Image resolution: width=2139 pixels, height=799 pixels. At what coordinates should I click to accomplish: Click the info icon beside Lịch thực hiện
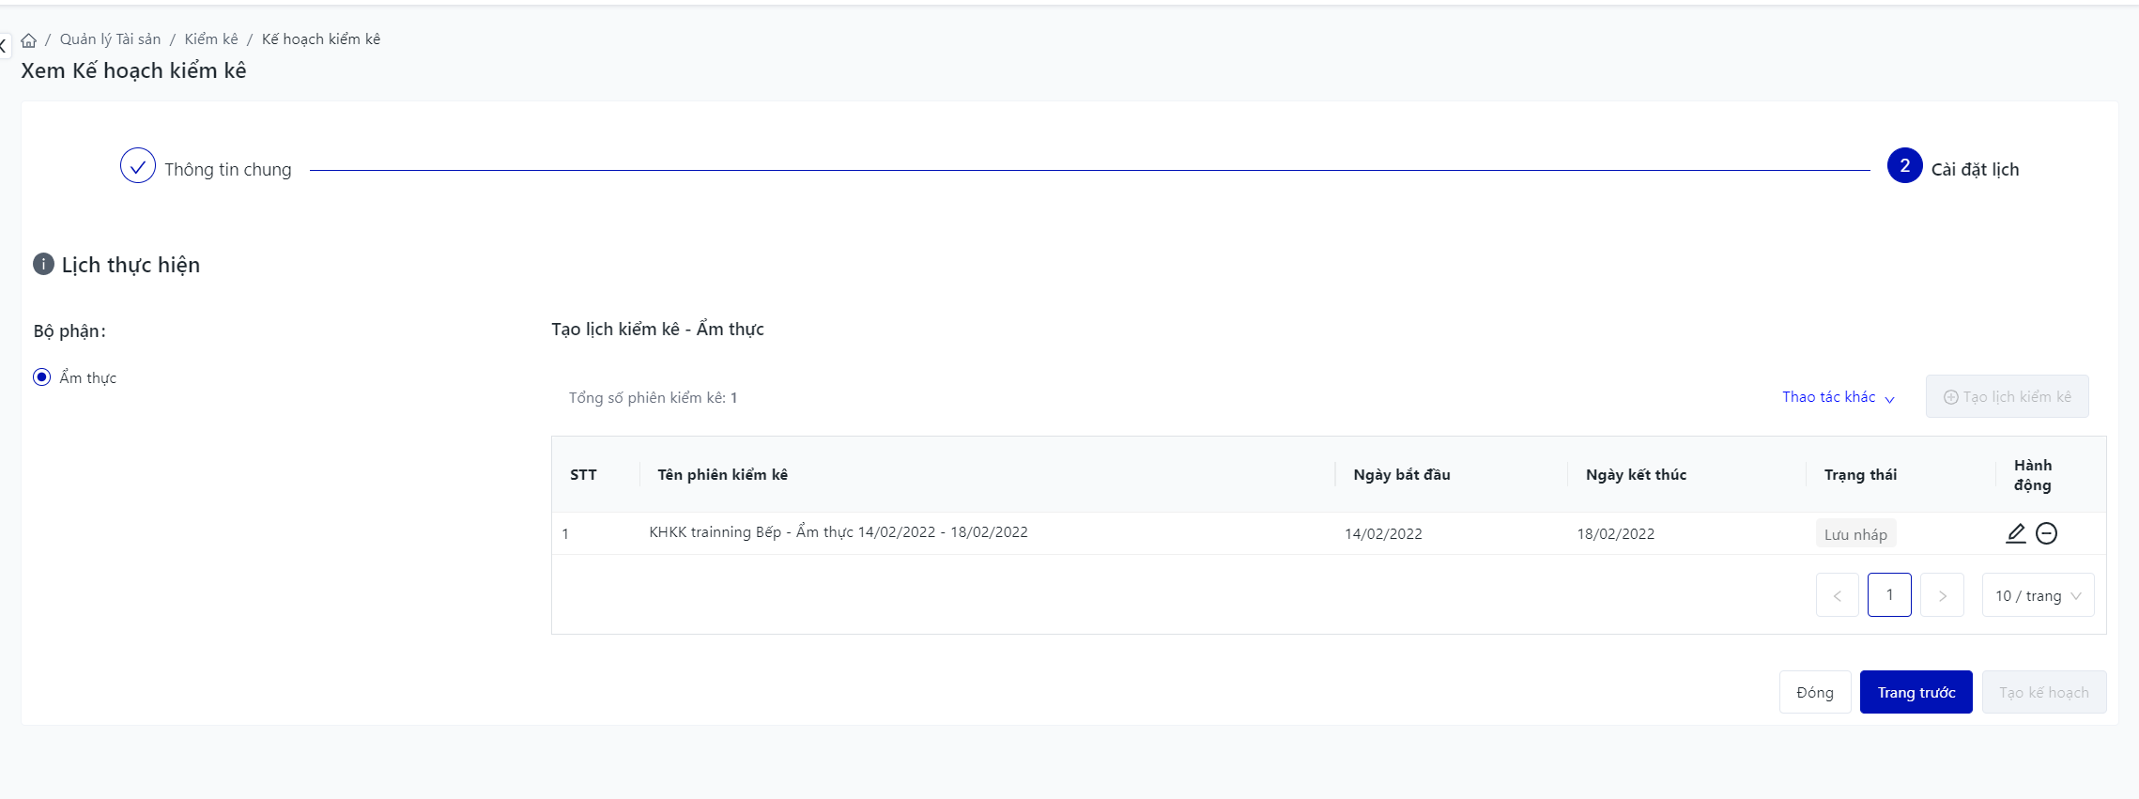[x=43, y=264]
